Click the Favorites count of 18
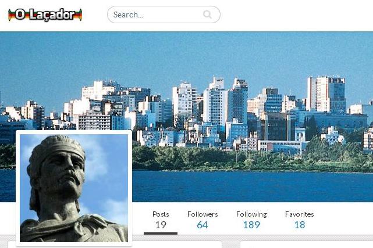The image size is (373, 248). [300, 225]
